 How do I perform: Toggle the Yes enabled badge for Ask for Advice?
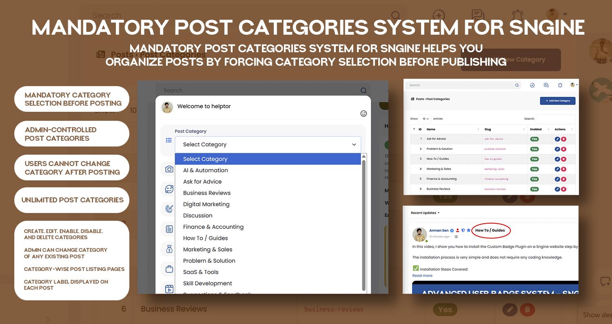point(534,140)
